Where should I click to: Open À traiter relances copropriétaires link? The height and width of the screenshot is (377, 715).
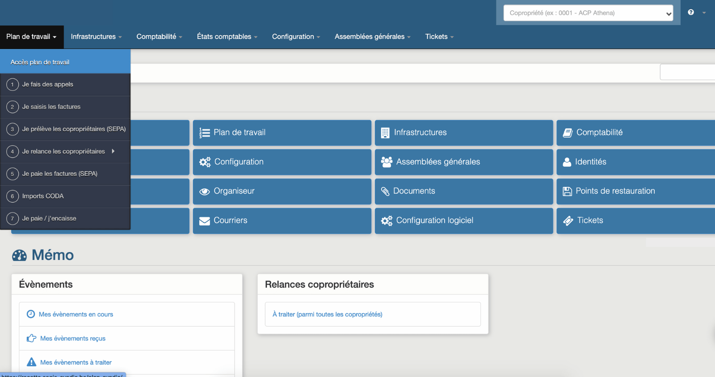[328, 314]
